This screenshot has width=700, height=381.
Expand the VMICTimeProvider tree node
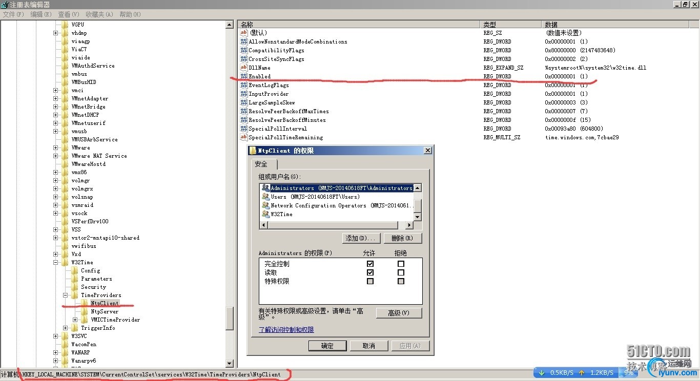pyautogui.click(x=75, y=320)
